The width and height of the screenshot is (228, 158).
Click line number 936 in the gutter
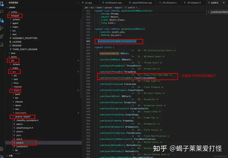88,78
